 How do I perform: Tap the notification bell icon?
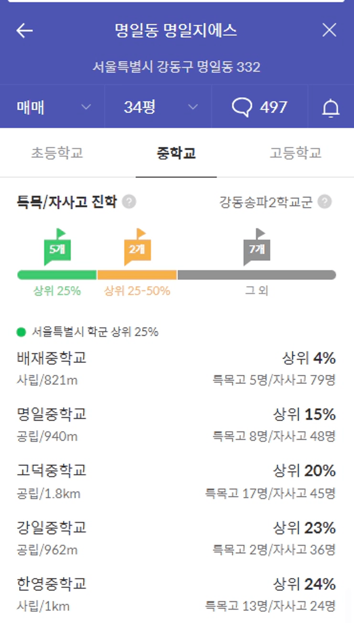click(330, 107)
